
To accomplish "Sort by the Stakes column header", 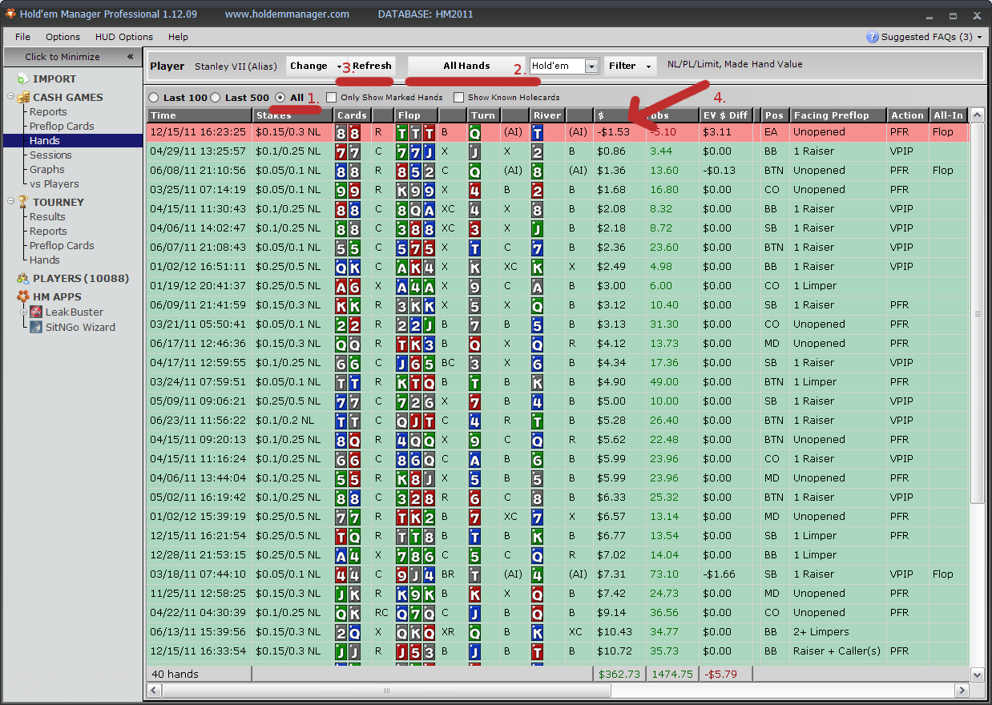I will click(292, 115).
